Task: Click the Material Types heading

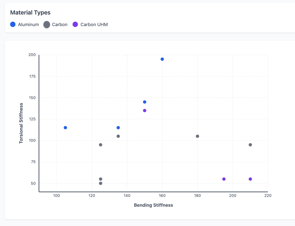Action: coord(30,12)
